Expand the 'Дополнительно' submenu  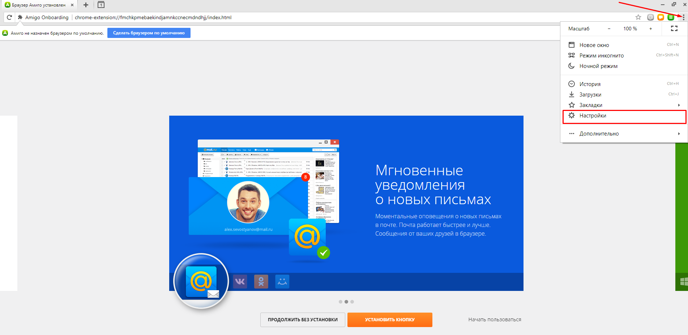[x=624, y=133]
